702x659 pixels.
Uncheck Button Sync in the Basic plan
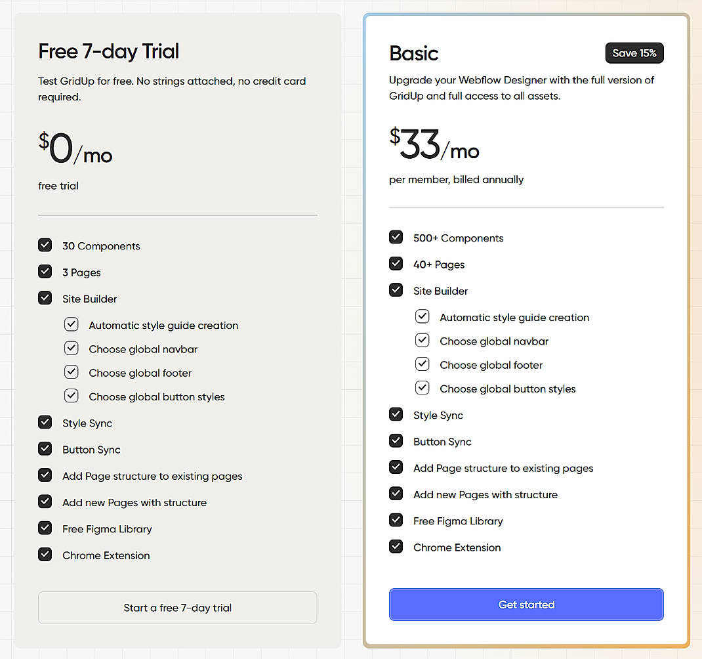[x=396, y=440]
